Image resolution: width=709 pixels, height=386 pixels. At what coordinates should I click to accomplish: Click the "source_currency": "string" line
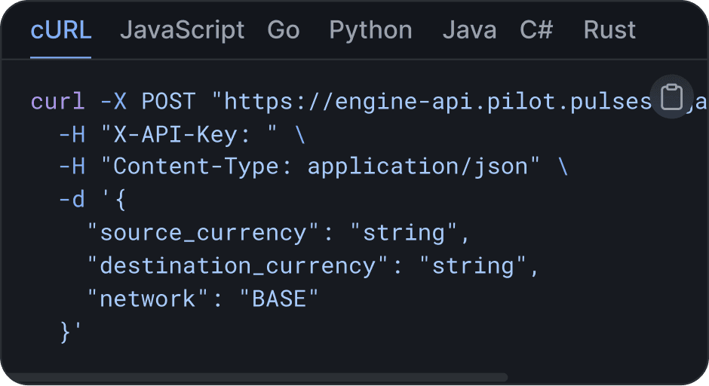(278, 233)
